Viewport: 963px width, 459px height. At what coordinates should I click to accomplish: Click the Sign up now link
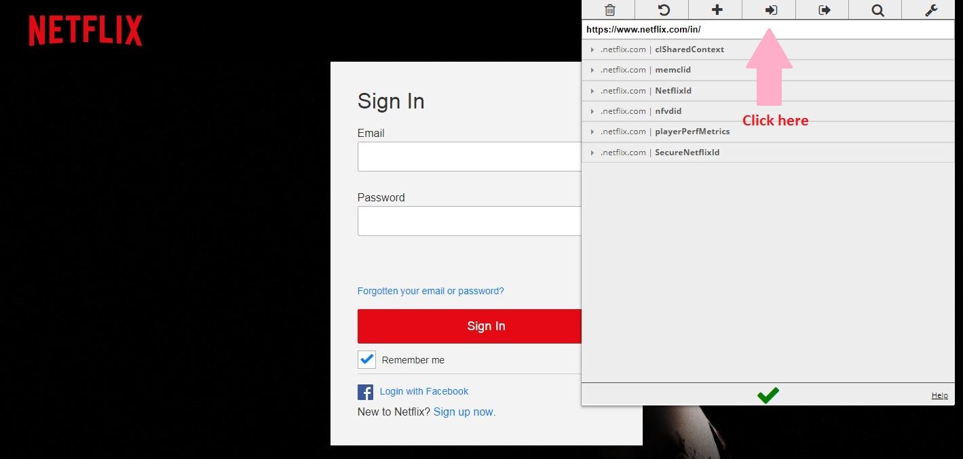464,412
